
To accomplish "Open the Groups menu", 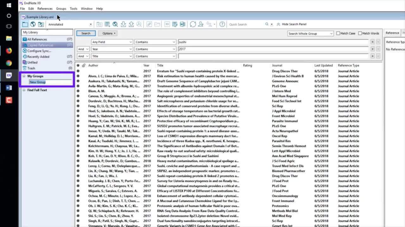I will 61,9.
